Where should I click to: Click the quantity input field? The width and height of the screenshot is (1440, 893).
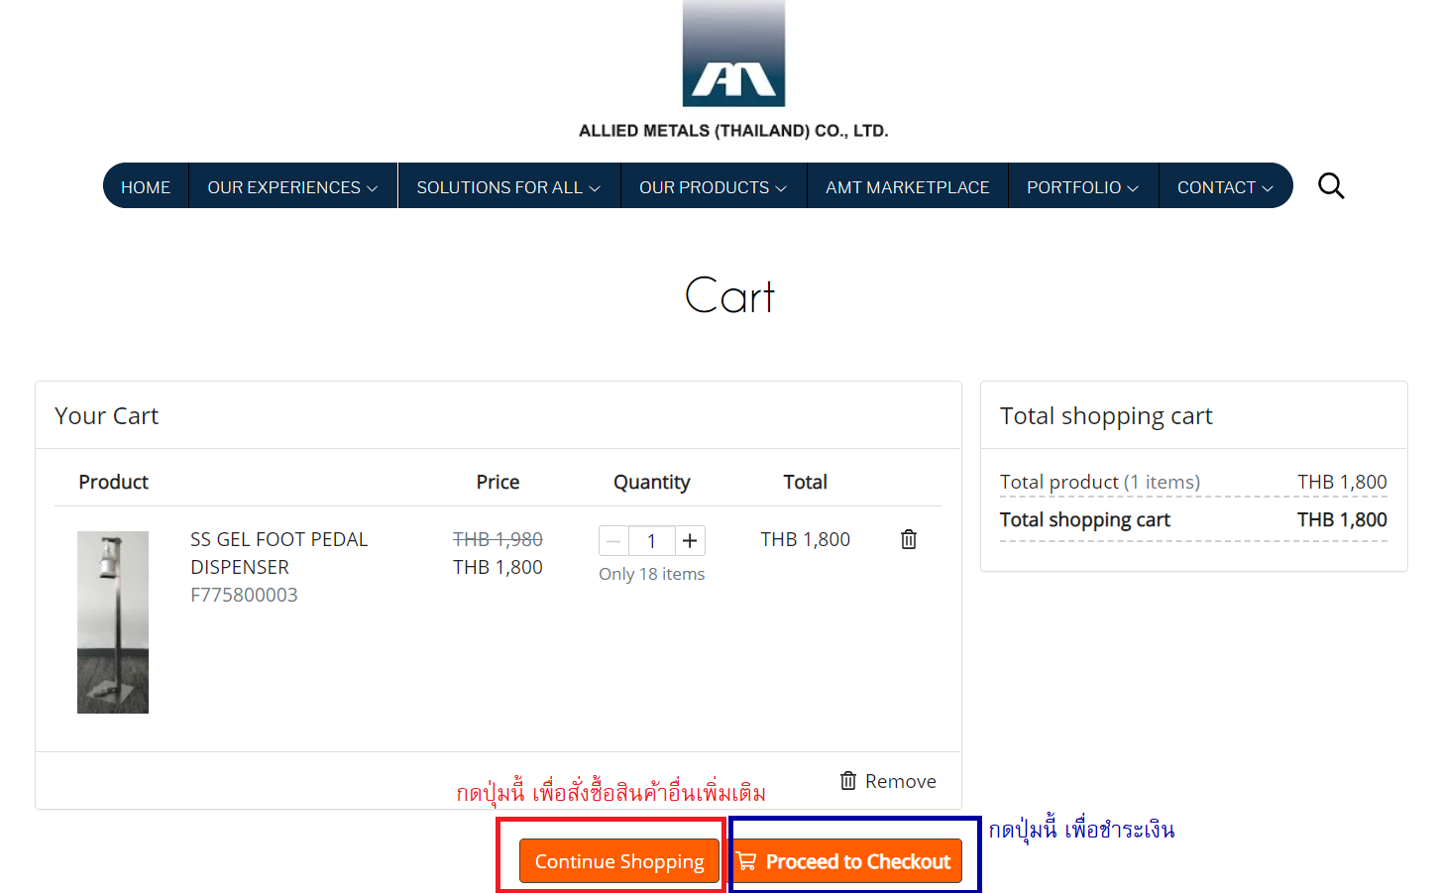coord(652,540)
